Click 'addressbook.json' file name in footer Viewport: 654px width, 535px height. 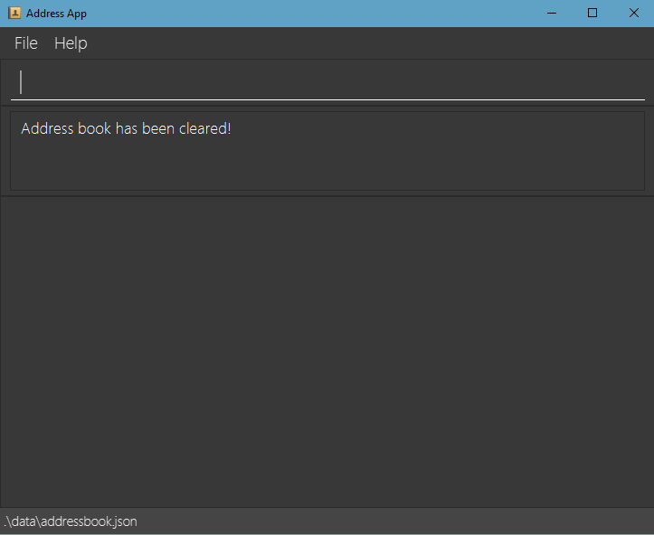pos(89,521)
